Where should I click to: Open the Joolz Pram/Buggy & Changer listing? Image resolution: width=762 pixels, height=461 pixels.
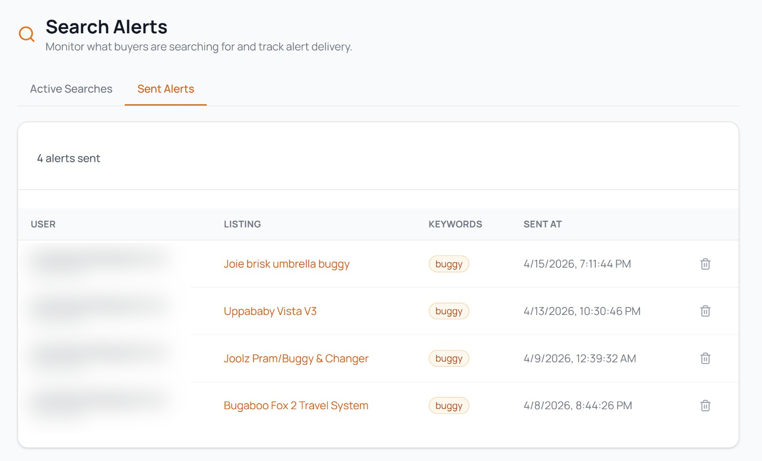(x=296, y=358)
